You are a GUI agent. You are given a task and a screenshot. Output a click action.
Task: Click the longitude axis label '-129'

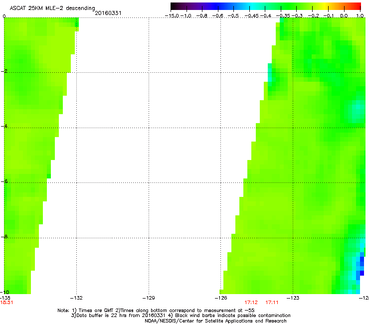149,298
